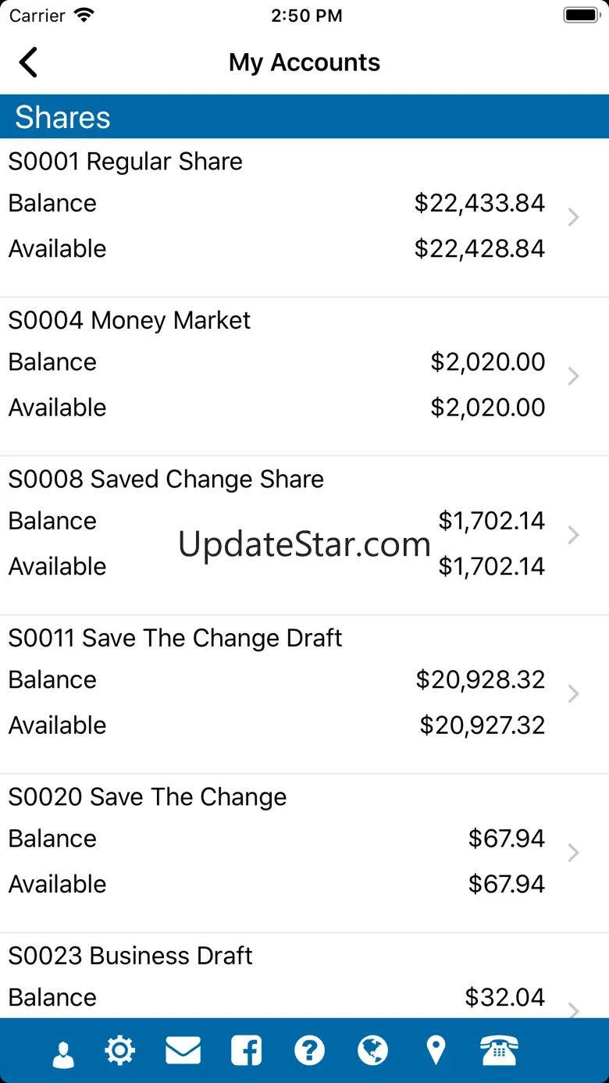The image size is (609, 1083).
Task: Tap the Shares section header
Action: click(304, 117)
